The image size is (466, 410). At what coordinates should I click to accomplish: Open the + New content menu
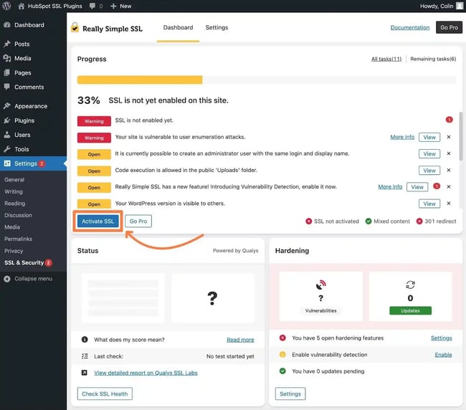[121, 6]
